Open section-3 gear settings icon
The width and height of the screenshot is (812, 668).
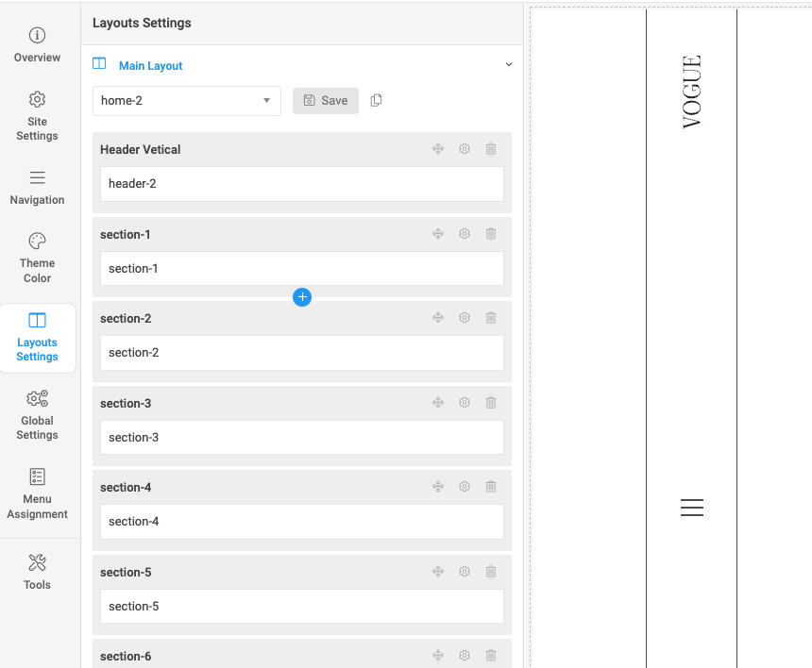465,403
